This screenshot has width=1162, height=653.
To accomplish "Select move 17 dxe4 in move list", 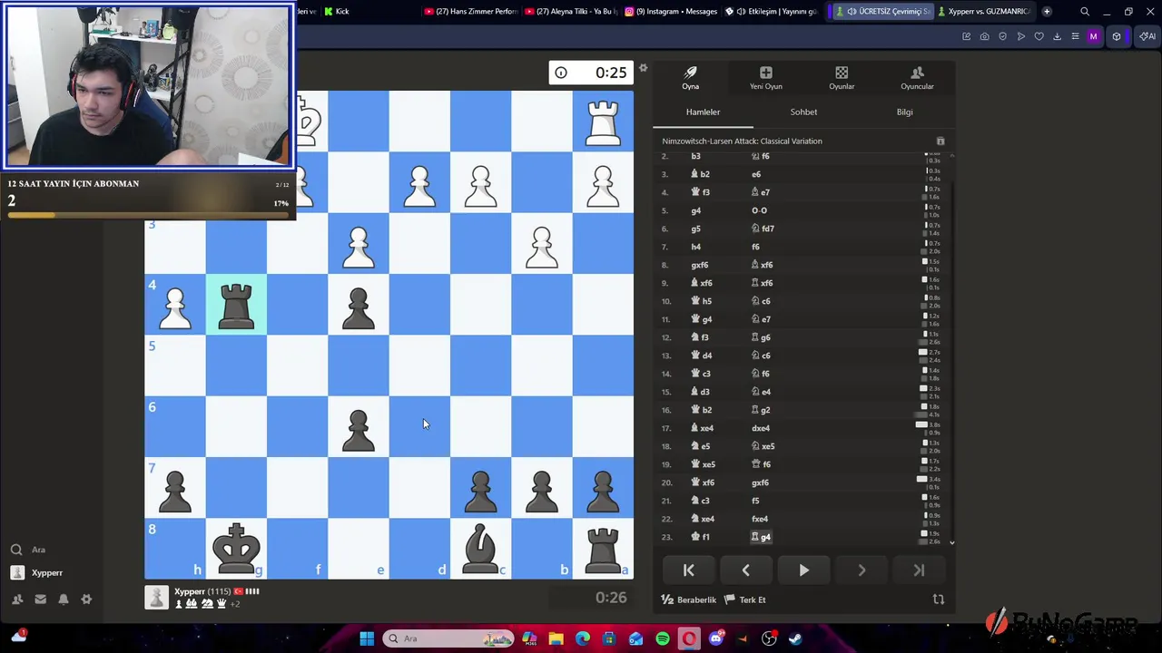I will click(761, 428).
